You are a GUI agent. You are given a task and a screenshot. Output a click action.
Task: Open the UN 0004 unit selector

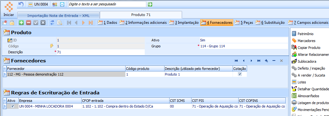(x=38, y=4)
